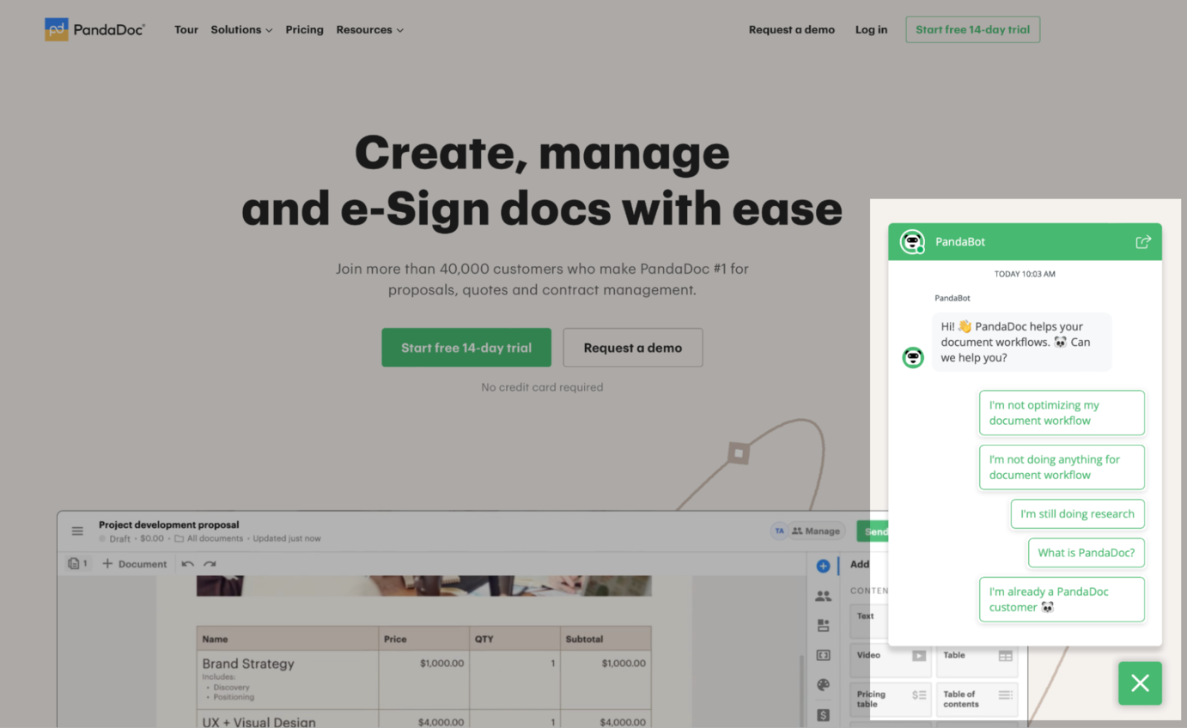
Task: Click the Log in link
Action: [x=871, y=29]
